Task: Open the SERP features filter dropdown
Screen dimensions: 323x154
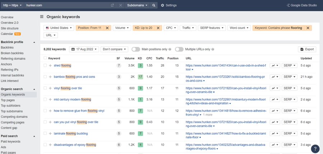Action: point(212,28)
